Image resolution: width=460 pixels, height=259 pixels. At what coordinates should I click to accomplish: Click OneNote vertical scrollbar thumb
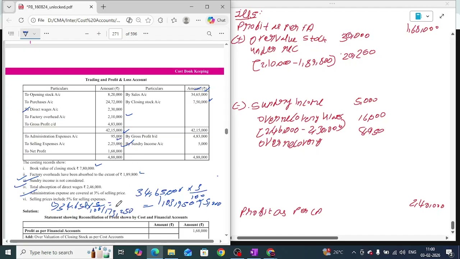point(453,226)
